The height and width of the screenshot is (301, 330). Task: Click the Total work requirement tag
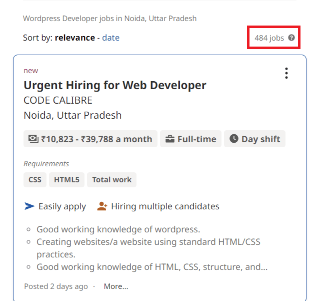click(112, 180)
